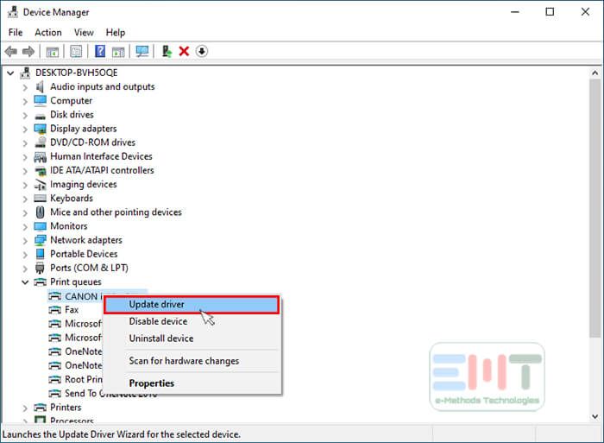Image resolution: width=604 pixels, height=443 pixels.
Task: Choose Update driver from context menu
Action: 192,305
